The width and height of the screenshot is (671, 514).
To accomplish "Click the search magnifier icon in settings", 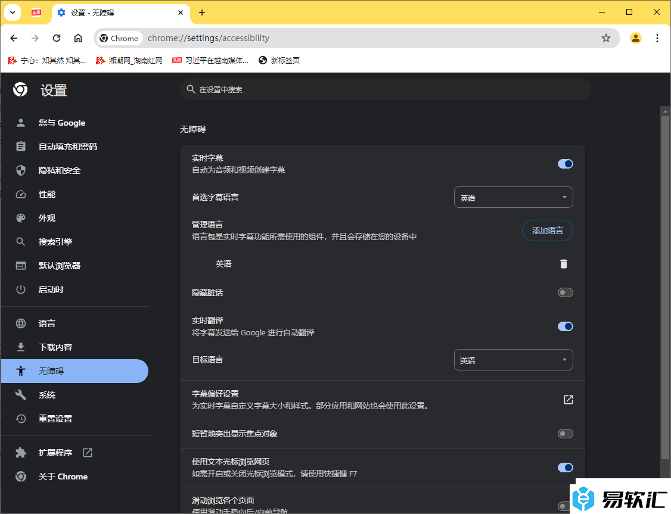I will 191,89.
